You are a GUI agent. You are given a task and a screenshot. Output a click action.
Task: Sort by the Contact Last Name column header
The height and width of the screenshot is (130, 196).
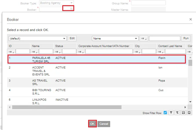tap(170, 46)
